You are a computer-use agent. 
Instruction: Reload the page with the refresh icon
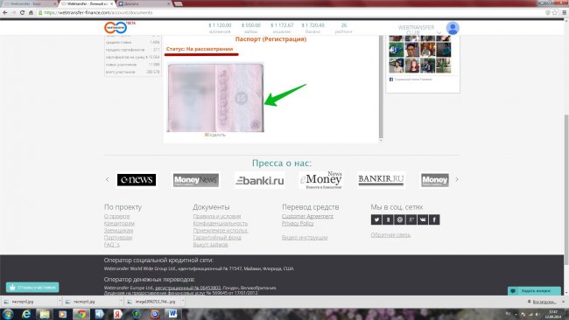pyautogui.click(x=22, y=12)
